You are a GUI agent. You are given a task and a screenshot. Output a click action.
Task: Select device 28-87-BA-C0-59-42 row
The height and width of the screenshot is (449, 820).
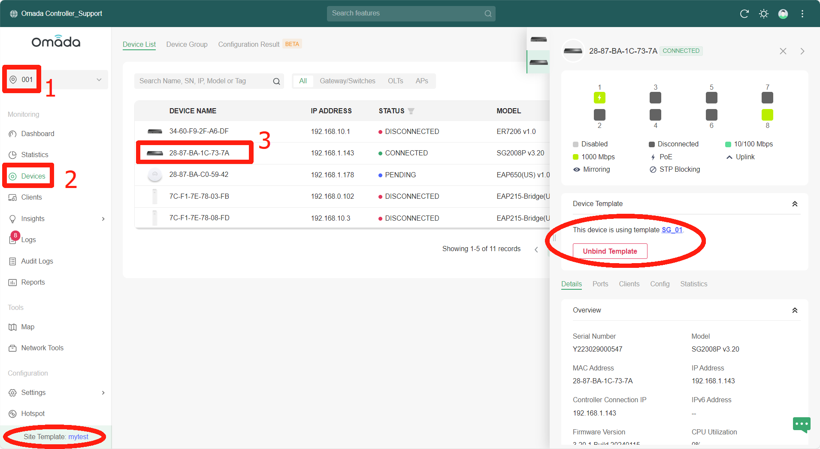[x=342, y=175]
